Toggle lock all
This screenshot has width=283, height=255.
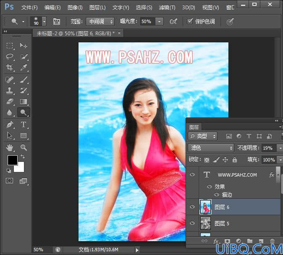[x=235, y=160]
